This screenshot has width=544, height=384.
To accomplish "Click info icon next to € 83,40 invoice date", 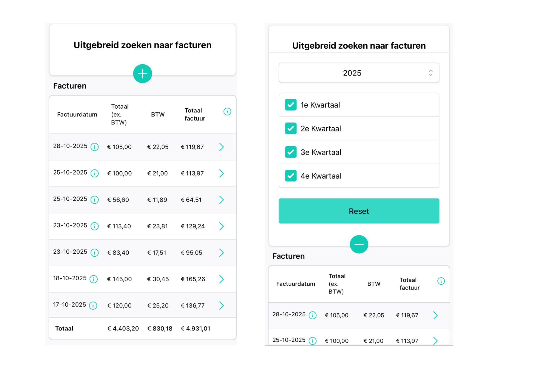I will coord(94,253).
